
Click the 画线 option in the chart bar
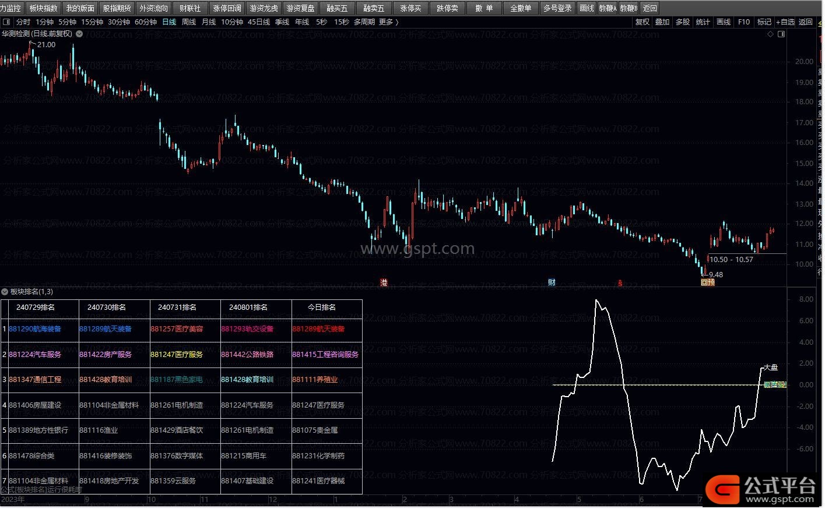pyautogui.click(x=724, y=22)
